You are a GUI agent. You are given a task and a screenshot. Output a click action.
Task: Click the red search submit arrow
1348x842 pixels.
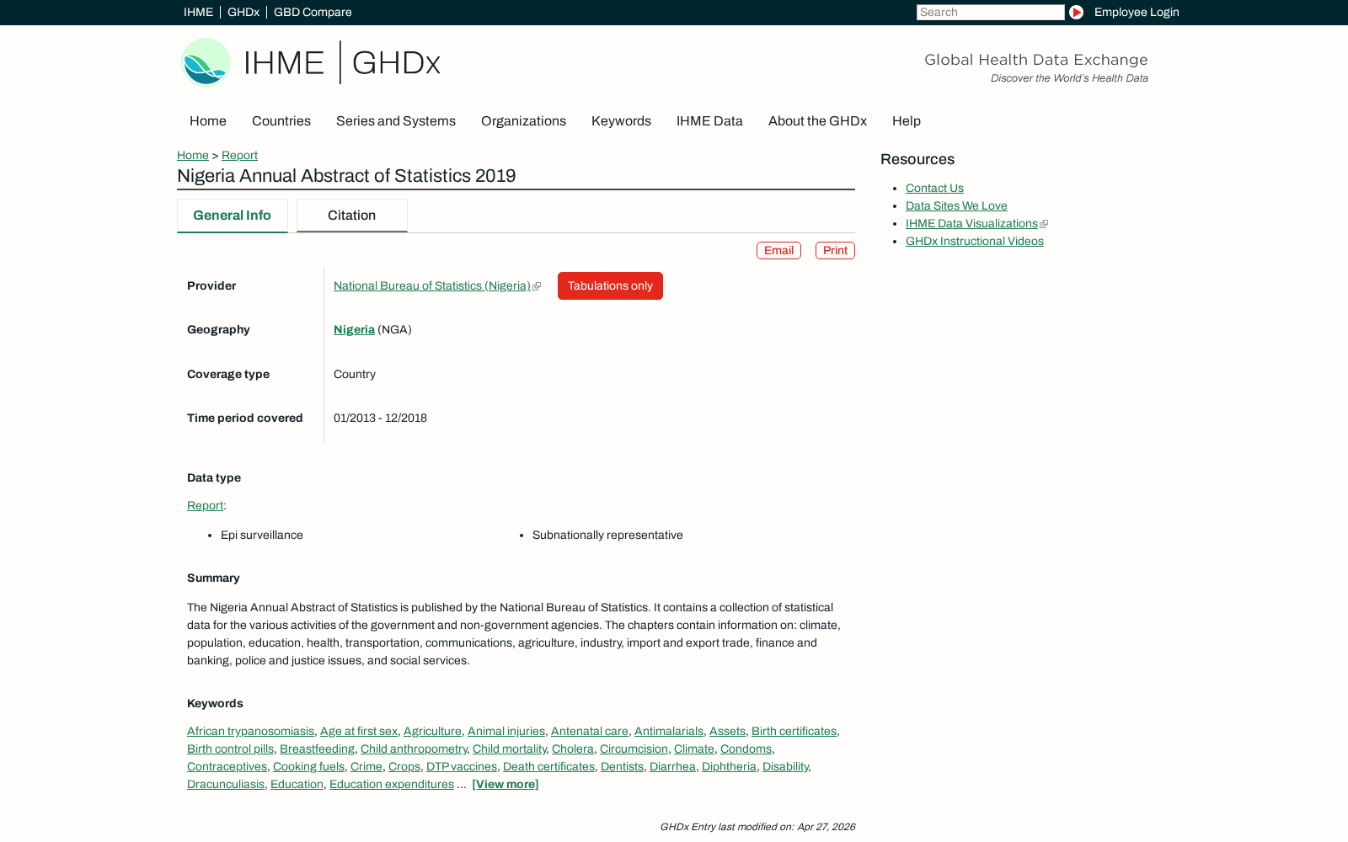1076,12
